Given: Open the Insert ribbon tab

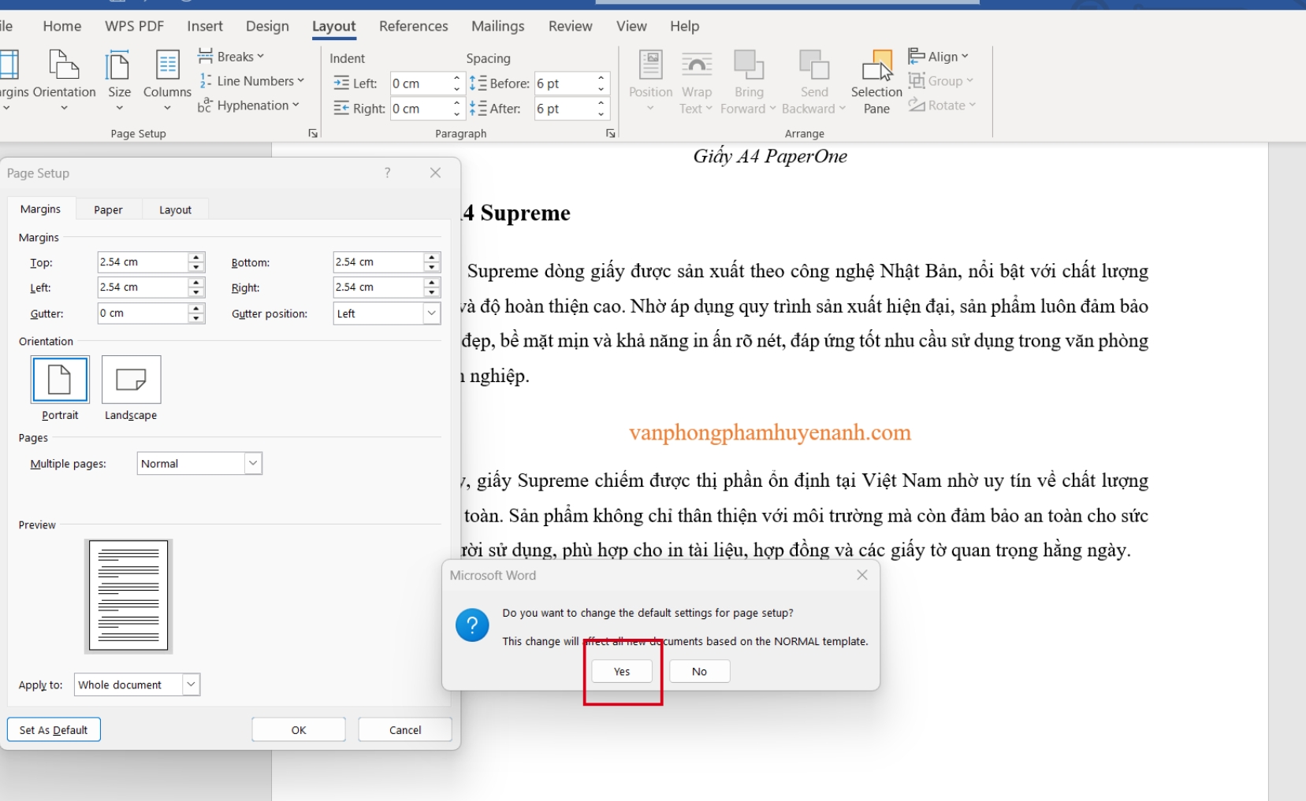Looking at the screenshot, I should (205, 26).
